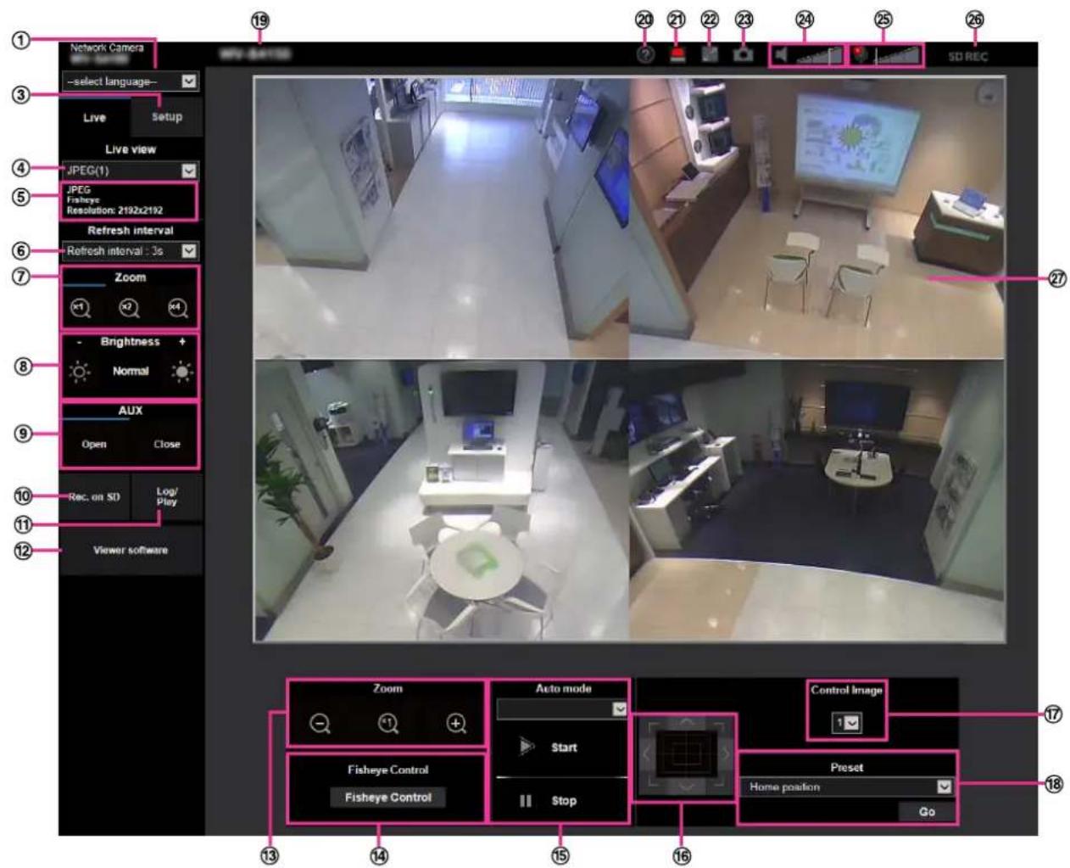Click the red alarm occurrence indicator icon

click(677, 55)
